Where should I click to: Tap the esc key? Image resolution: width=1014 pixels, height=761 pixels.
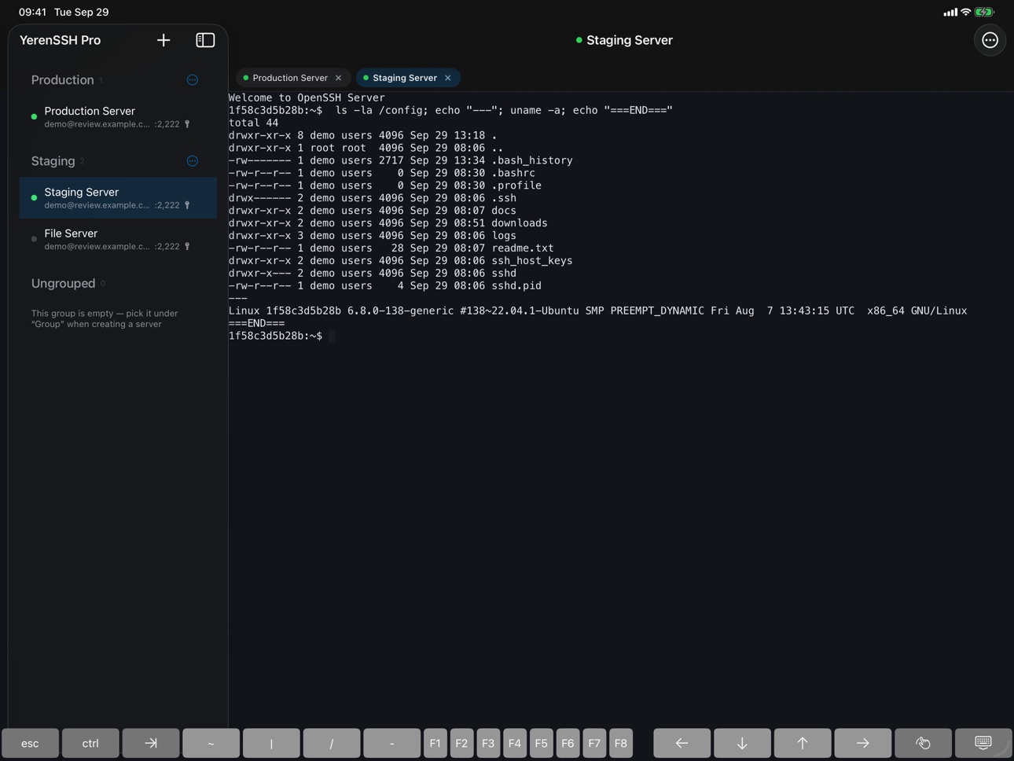click(30, 743)
